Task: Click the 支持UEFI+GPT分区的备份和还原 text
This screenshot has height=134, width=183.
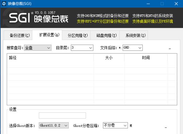Action: [103, 21]
